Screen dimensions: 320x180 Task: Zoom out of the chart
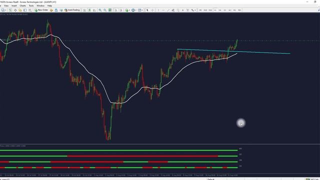[x=105, y=10]
